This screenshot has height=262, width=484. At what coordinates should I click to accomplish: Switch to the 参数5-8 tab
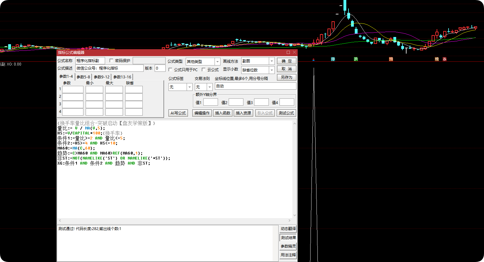point(83,77)
